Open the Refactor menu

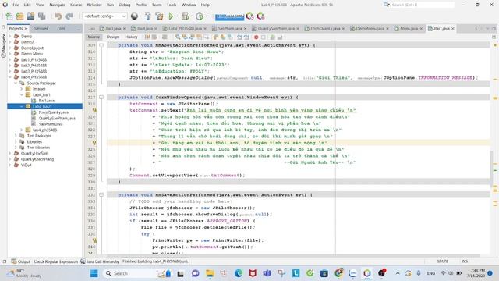coord(94,5)
